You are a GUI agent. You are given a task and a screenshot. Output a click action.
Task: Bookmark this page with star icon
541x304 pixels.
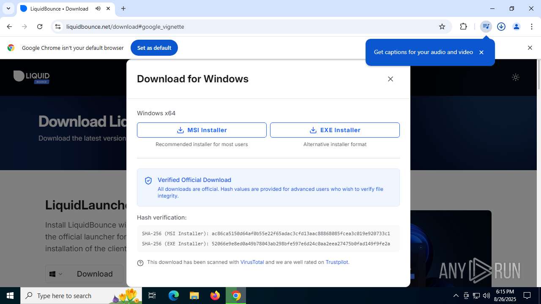[442, 27]
